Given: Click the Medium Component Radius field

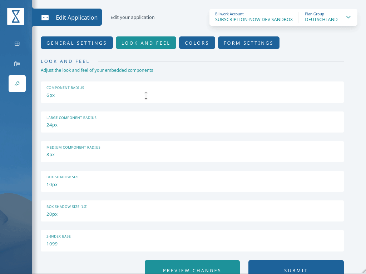Looking at the screenshot, I should pos(192,152).
